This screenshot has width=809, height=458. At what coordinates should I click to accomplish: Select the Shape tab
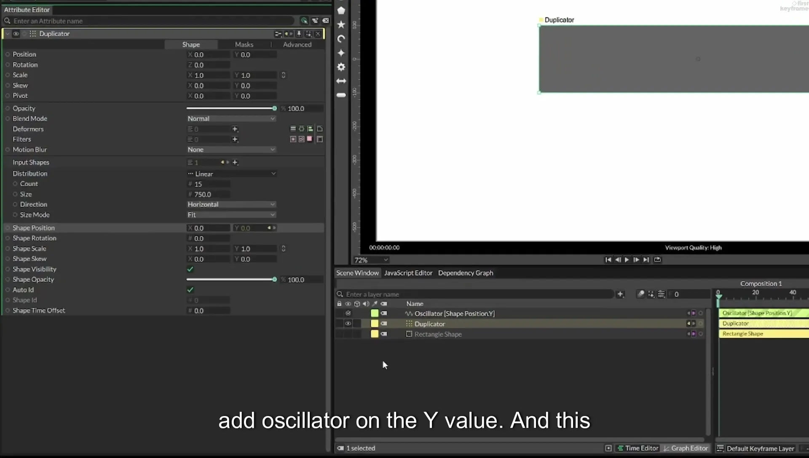[191, 45]
